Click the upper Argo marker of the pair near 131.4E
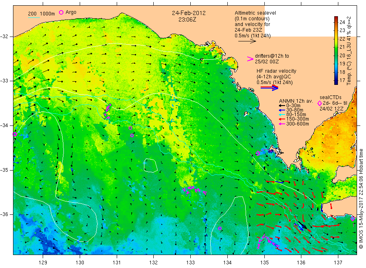Image resolution: width=366 pixels, height=268 pixels. pos(130,128)
